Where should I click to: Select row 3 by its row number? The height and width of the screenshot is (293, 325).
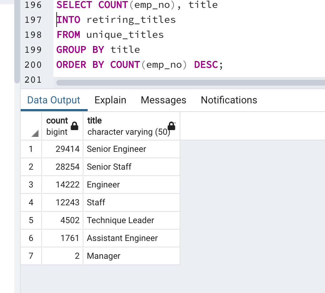pyautogui.click(x=31, y=185)
